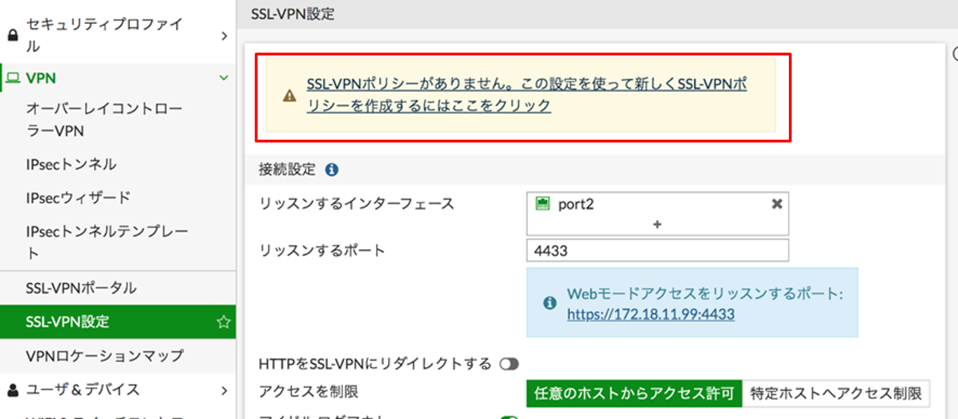Remove port2 using the x icon
The height and width of the screenshot is (419, 958).
(777, 204)
